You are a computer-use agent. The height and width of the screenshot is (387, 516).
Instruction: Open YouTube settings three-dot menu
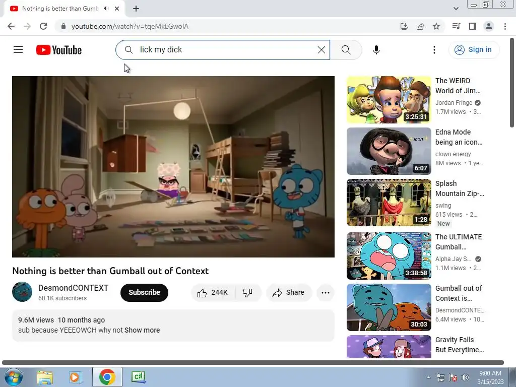434,50
